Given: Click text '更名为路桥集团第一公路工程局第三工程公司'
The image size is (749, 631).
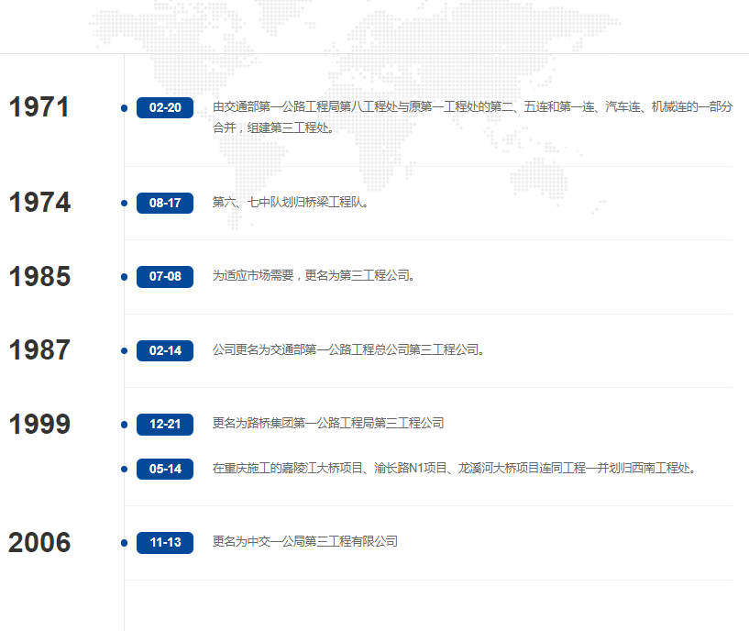Looking at the screenshot, I should 328,424.
